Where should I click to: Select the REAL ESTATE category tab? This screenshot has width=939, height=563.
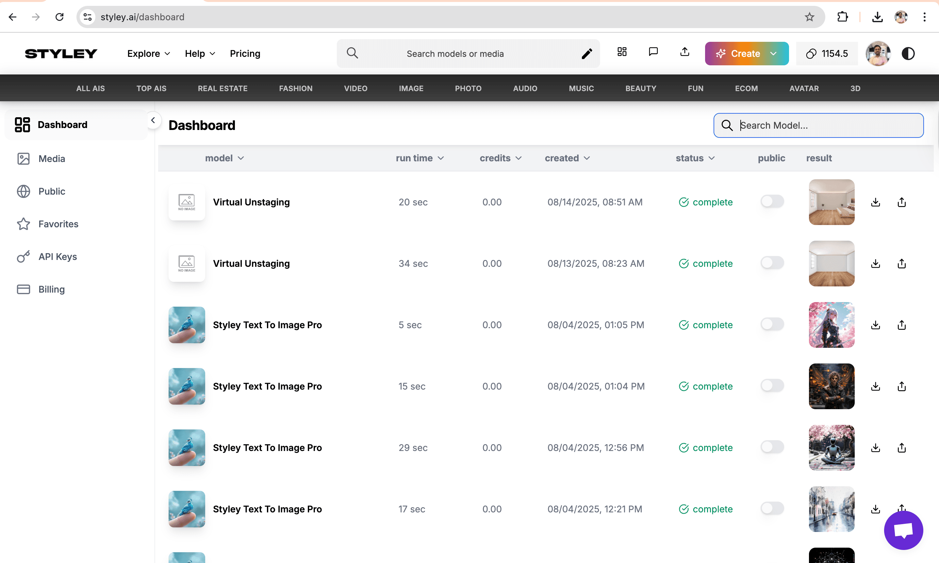coord(222,88)
